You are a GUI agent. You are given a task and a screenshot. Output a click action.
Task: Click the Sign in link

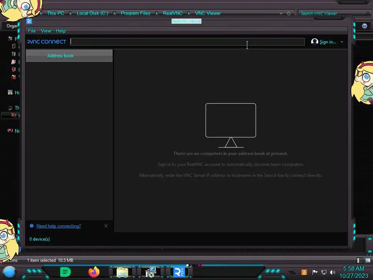(327, 42)
